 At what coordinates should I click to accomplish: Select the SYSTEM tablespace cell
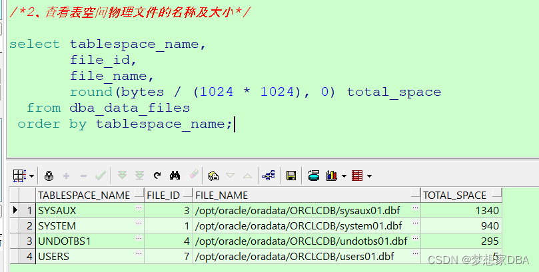pos(90,225)
